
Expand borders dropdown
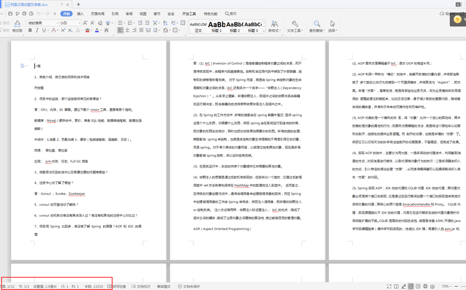point(179,30)
